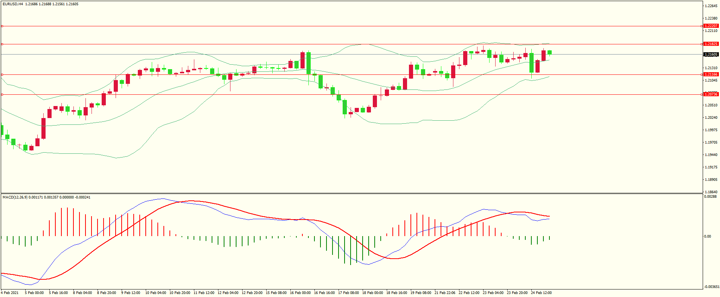Click time axis label 24 Feb 12:00

541,293
